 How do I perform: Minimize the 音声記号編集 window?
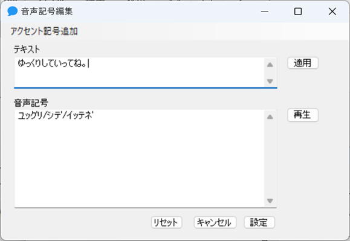click(x=265, y=11)
